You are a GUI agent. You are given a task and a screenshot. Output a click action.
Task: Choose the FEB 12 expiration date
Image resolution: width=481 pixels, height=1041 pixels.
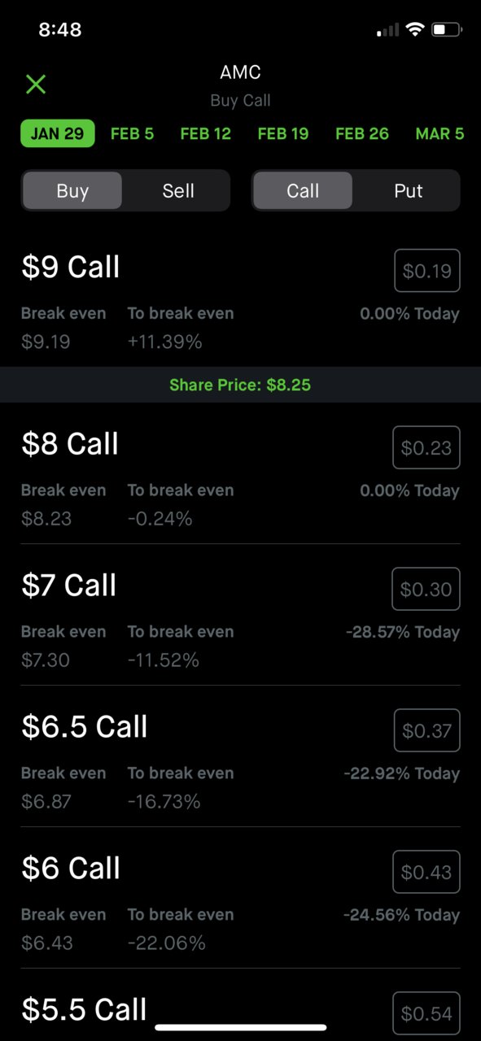point(206,133)
